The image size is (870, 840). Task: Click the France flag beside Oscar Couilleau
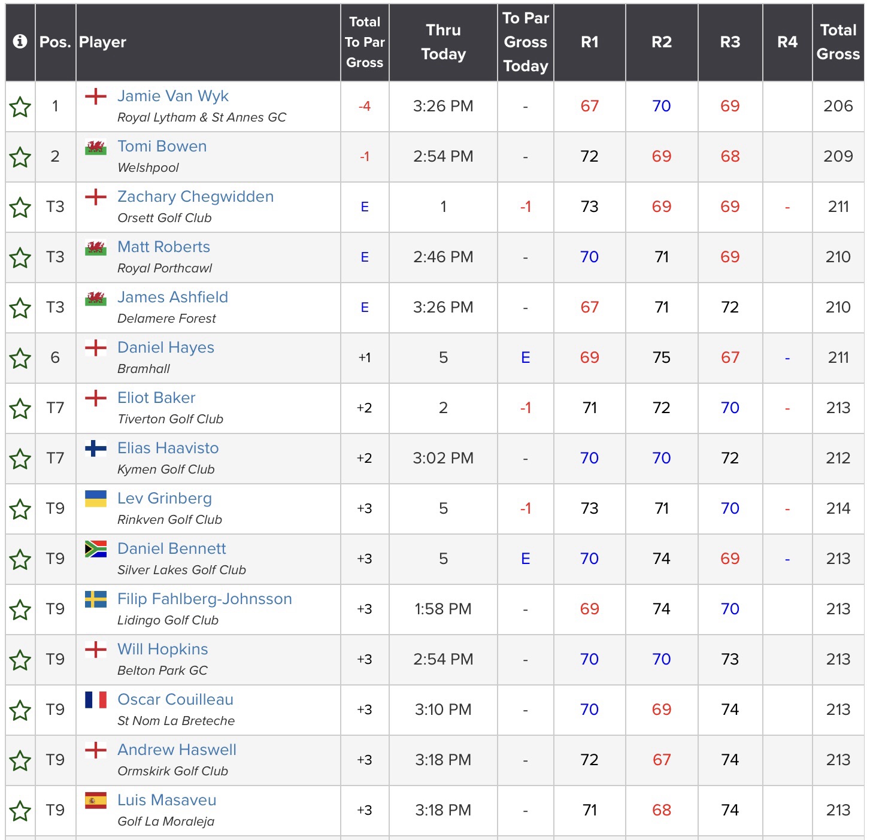[x=96, y=699]
